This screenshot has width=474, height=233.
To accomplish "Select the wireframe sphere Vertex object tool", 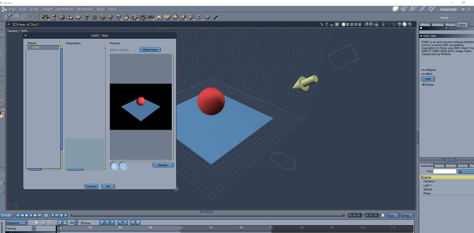I will click(62, 17).
